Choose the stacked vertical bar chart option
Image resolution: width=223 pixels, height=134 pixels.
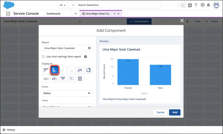[x=71, y=70]
